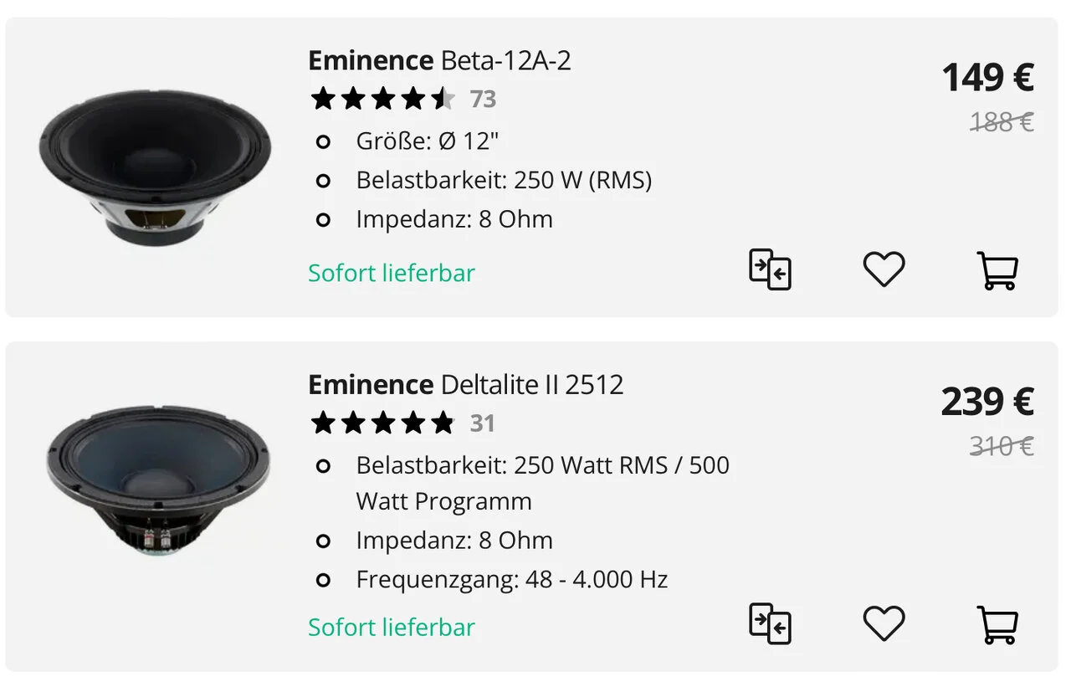Click the 149 € price
Screen dimensions: 1071x677
click(987, 78)
